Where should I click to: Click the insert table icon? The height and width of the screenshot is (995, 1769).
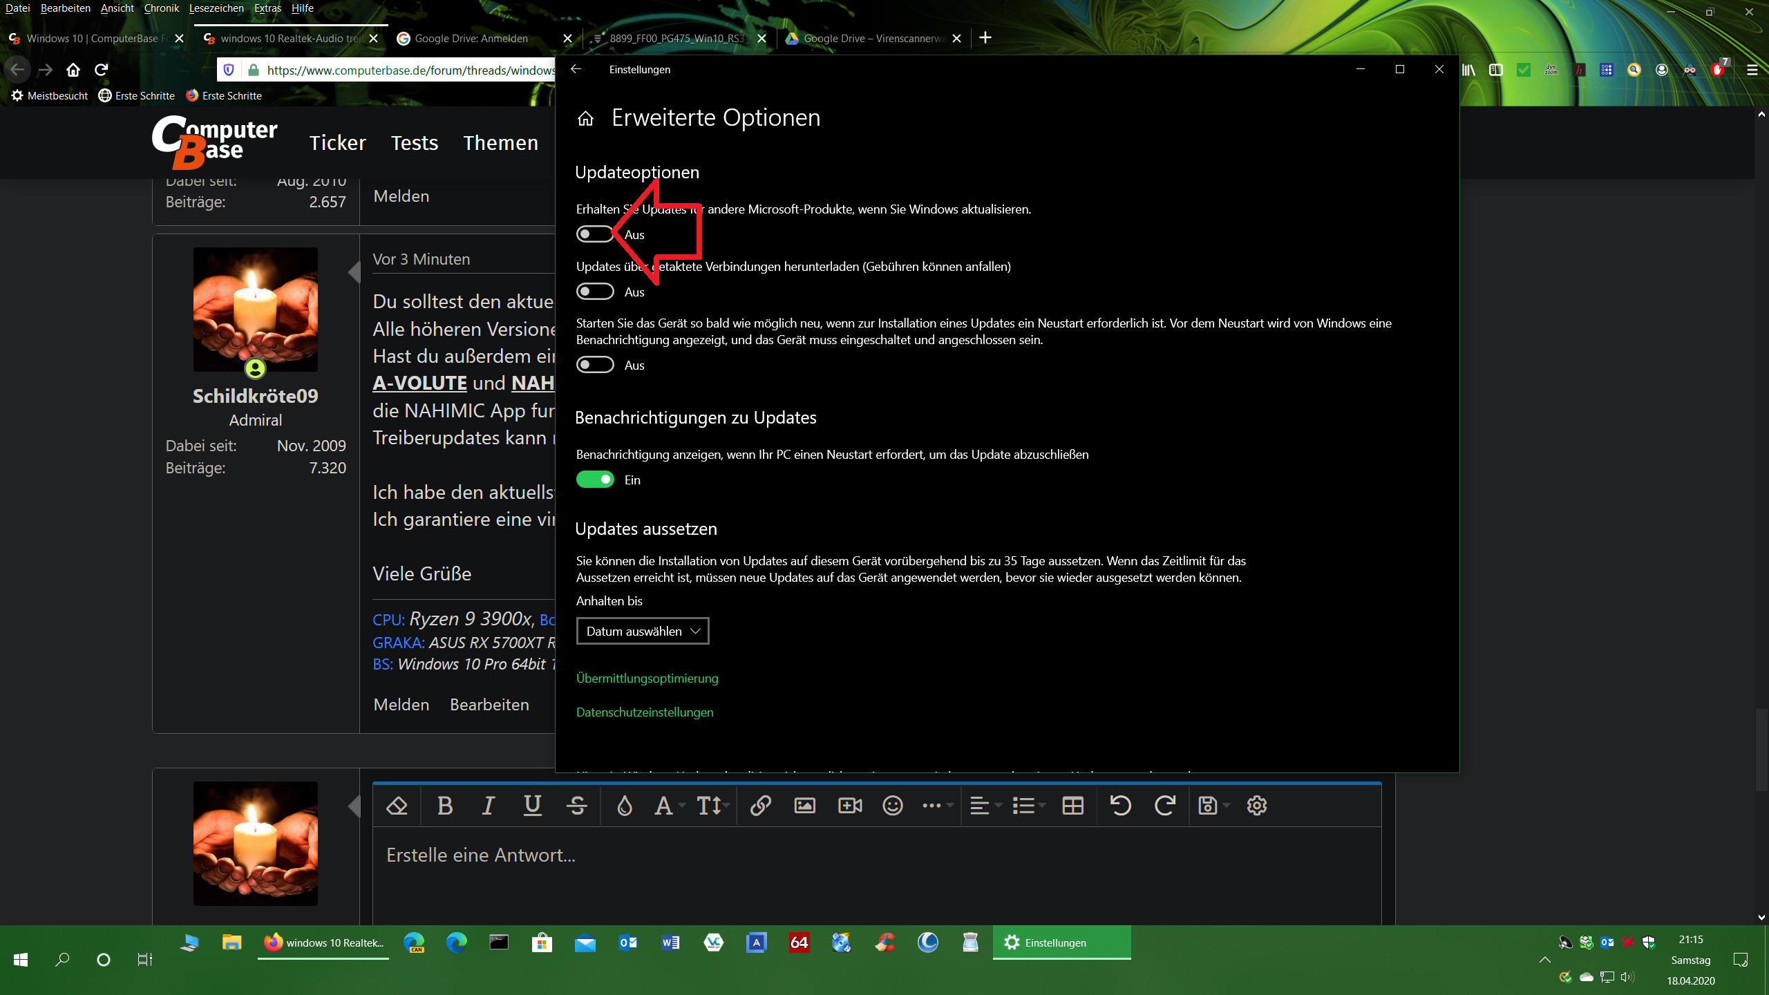pyautogui.click(x=1072, y=806)
